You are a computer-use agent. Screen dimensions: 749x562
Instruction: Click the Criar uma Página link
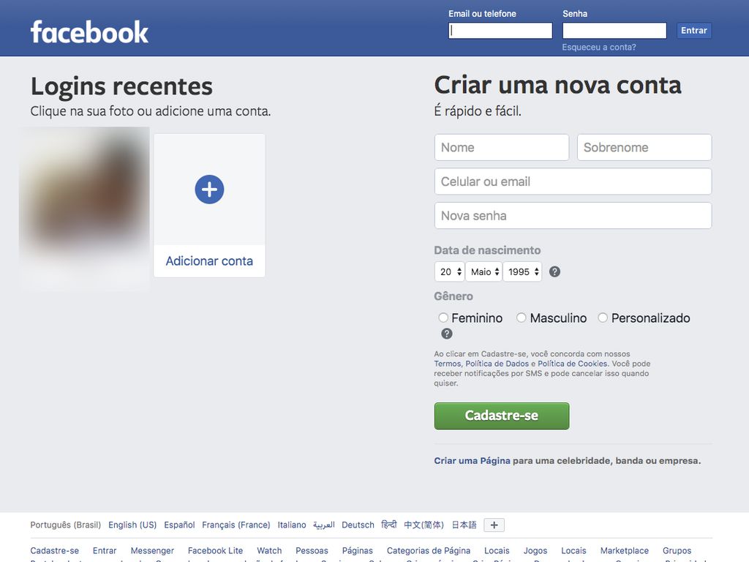pyautogui.click(x=472, y=461)
